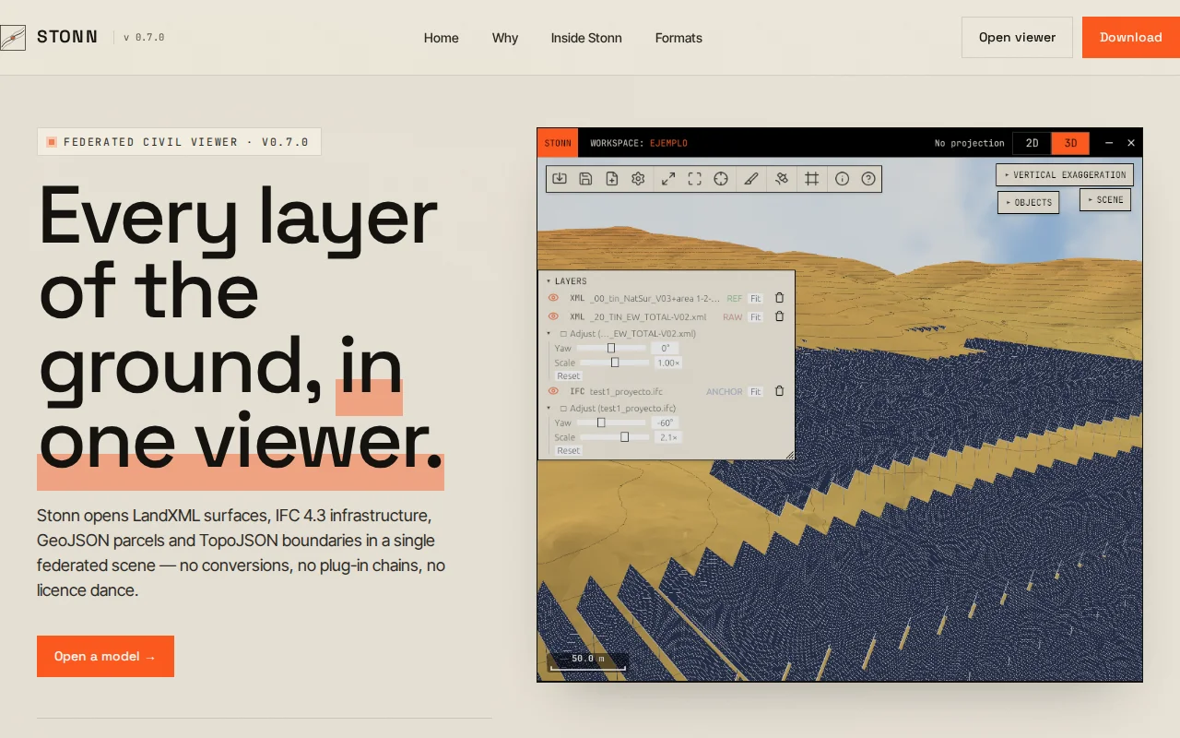Reset the EW_TOTAL-V02.xml adjustment

[x=569, y=375]
